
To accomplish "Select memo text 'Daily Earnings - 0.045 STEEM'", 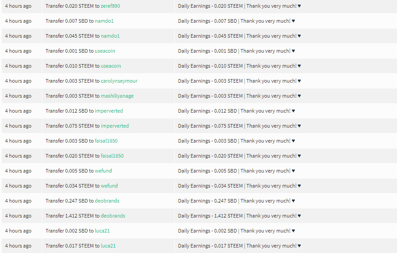I will point(210,36).
